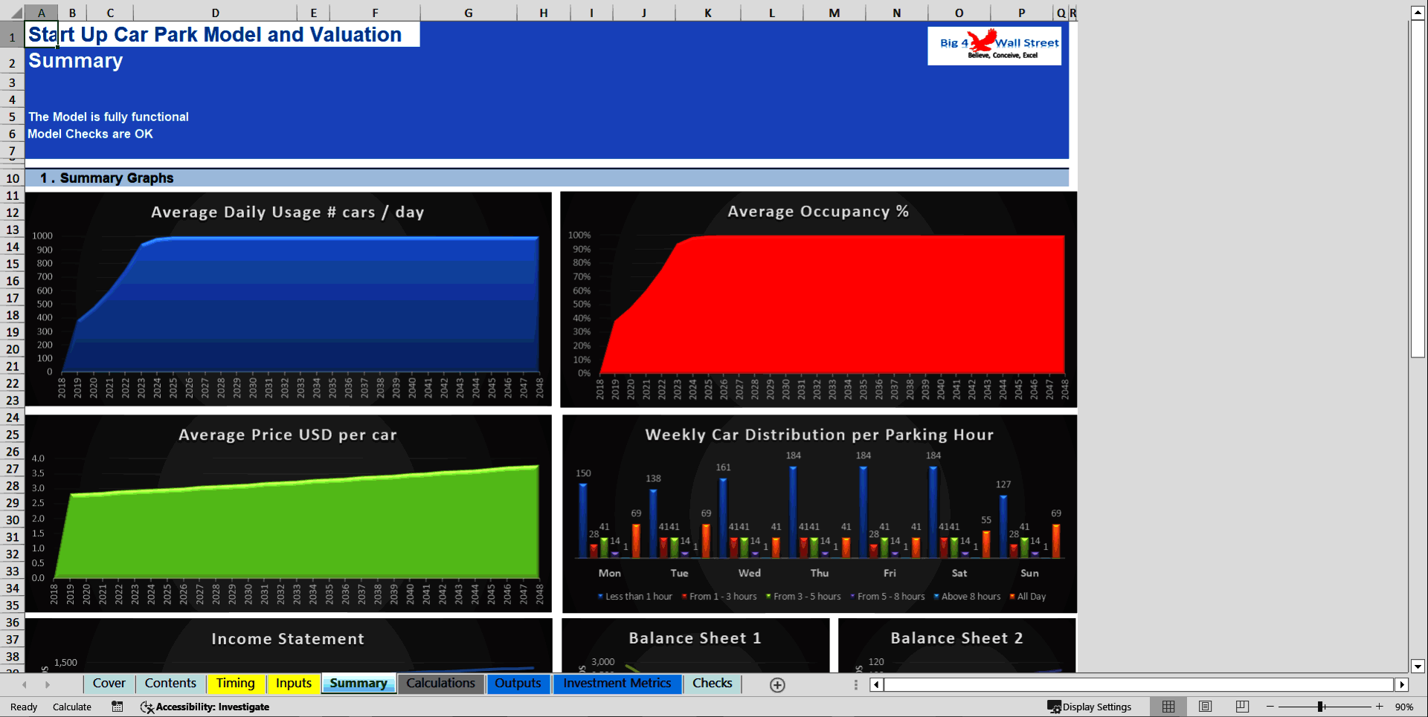Add a new worksheet with the plus icon
1428x717 pixels.
coord(777,685)
